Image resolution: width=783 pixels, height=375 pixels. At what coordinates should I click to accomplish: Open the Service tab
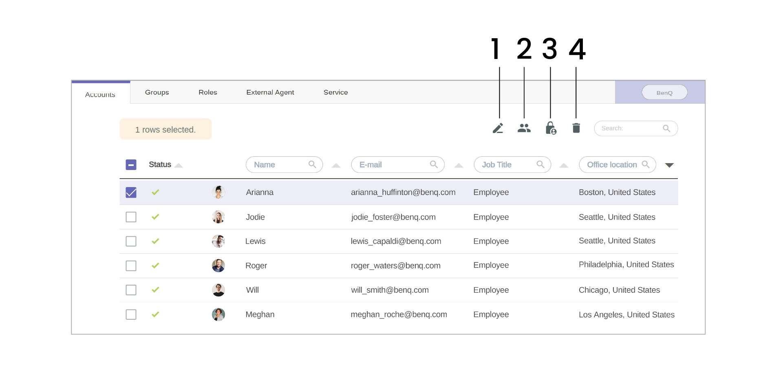point(335,92)
